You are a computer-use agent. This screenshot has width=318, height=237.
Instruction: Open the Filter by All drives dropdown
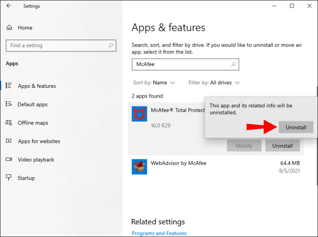pyautogui.click(x=214, y=83)
